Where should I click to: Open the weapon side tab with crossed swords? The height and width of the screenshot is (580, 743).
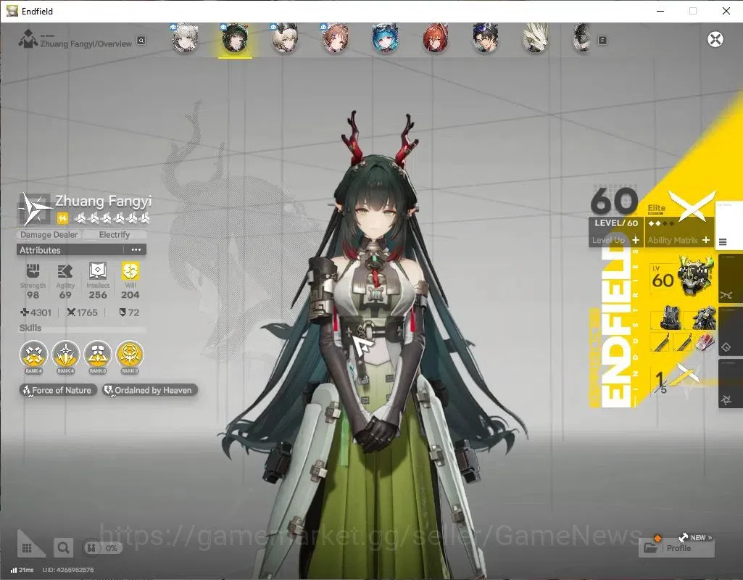click(730, 278)
